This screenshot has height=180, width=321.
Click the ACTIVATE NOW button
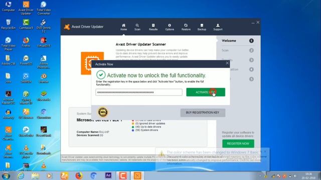(x=206, y=92)
